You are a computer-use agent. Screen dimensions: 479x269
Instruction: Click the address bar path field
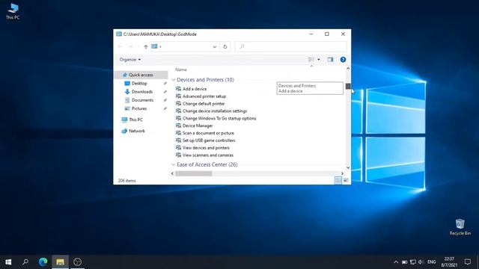pyautogui.click(x=185, y=46)
